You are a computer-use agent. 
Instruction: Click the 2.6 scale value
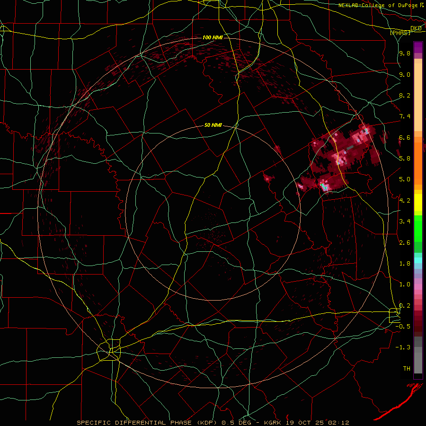click(x=405, y=243)
